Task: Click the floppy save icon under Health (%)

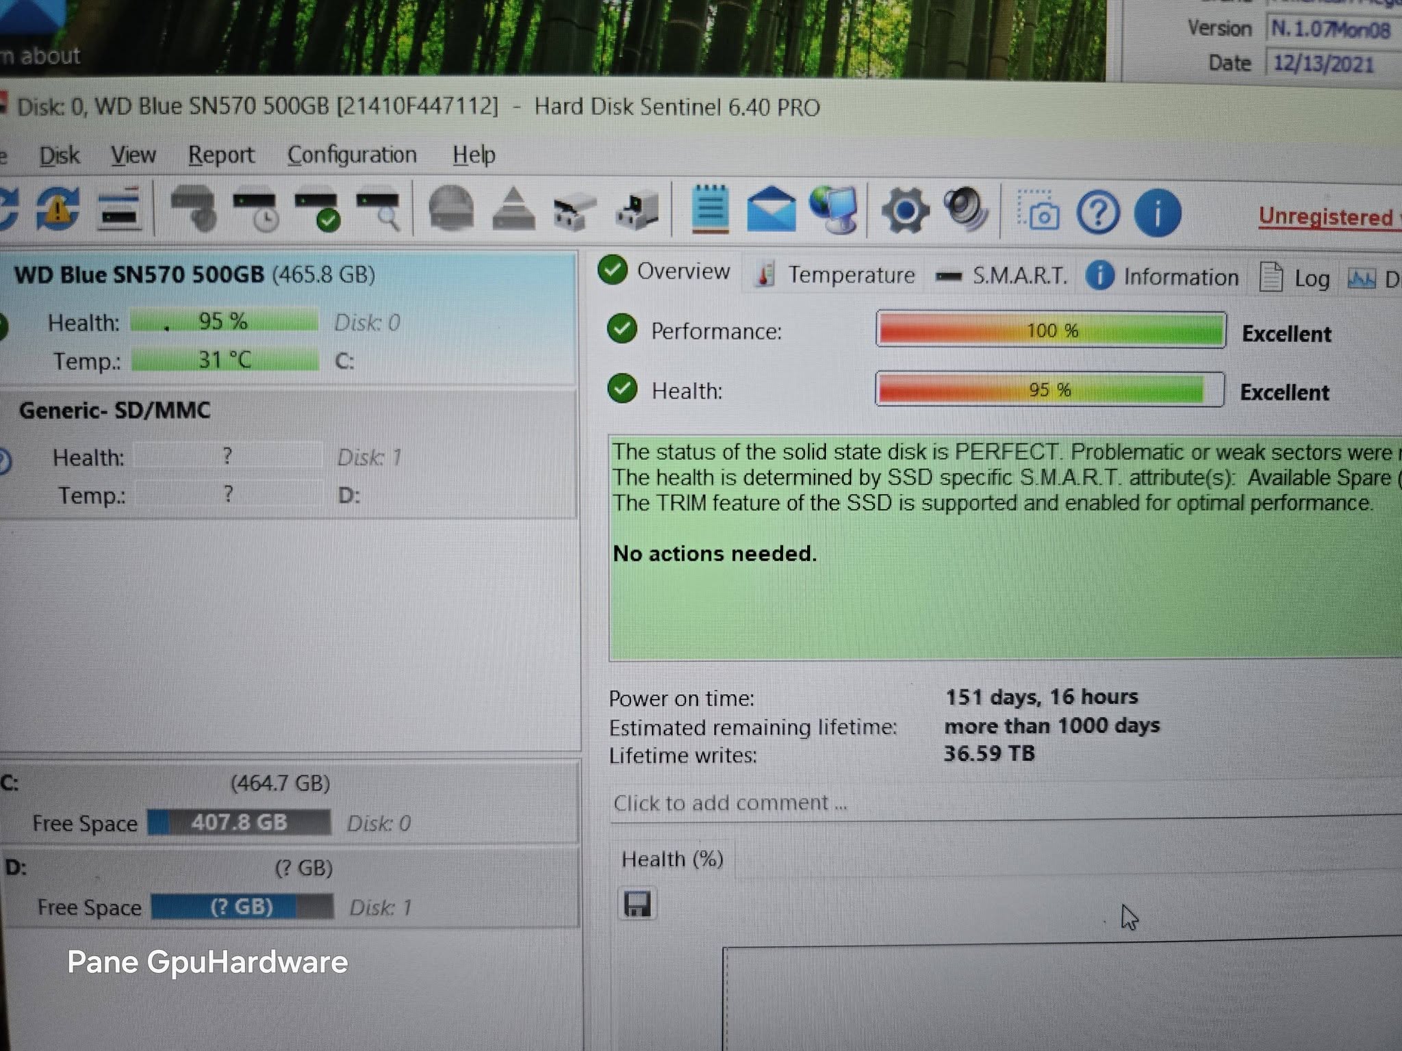Action: (637, 904)
